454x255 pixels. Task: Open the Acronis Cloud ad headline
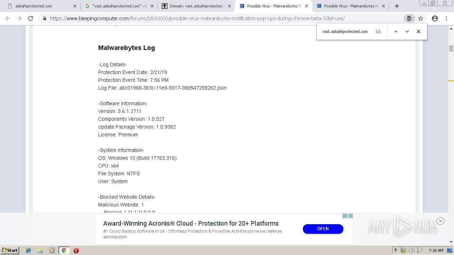191,223
